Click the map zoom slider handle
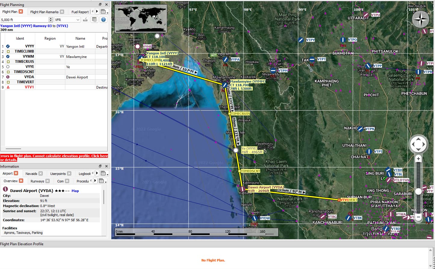Viewport: 435px width, 269px height. coord(418,191)
